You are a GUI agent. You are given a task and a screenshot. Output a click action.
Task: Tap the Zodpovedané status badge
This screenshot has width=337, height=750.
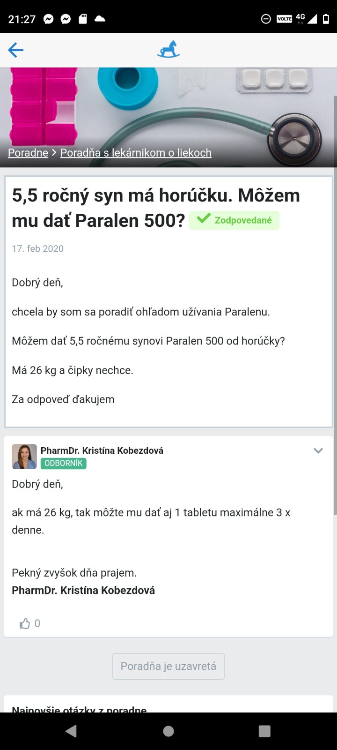coord(234,220)
